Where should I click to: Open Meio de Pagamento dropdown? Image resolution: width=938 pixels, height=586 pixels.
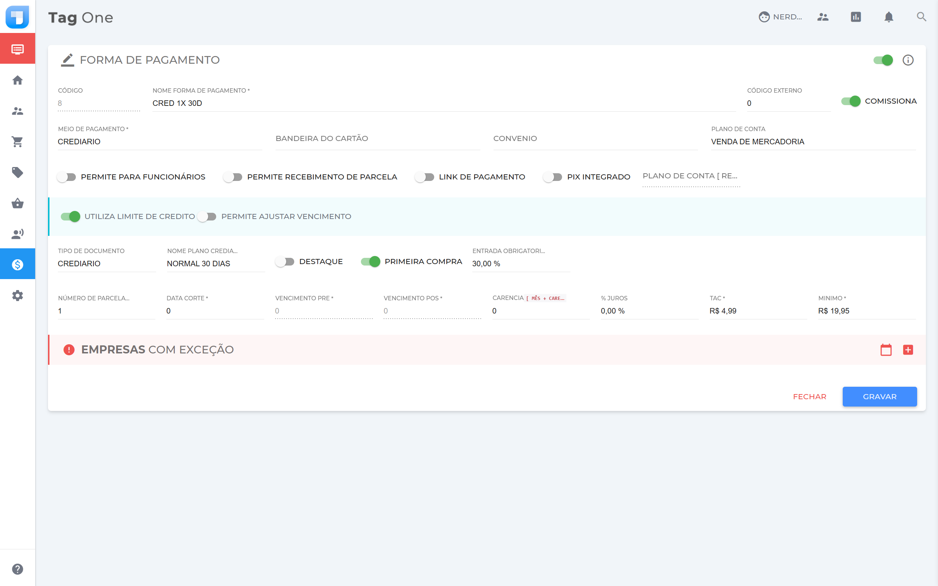point(159,142)
